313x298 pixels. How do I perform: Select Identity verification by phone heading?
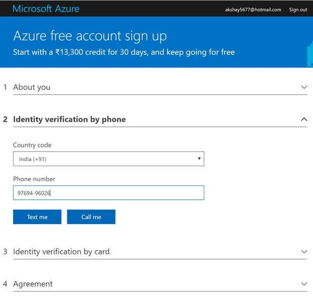(x=69, y=119)
